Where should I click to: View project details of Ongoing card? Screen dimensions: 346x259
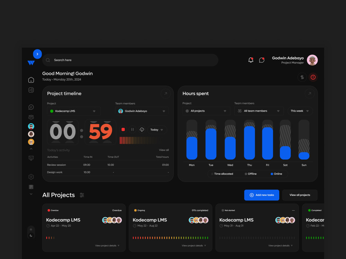[194, 246]
